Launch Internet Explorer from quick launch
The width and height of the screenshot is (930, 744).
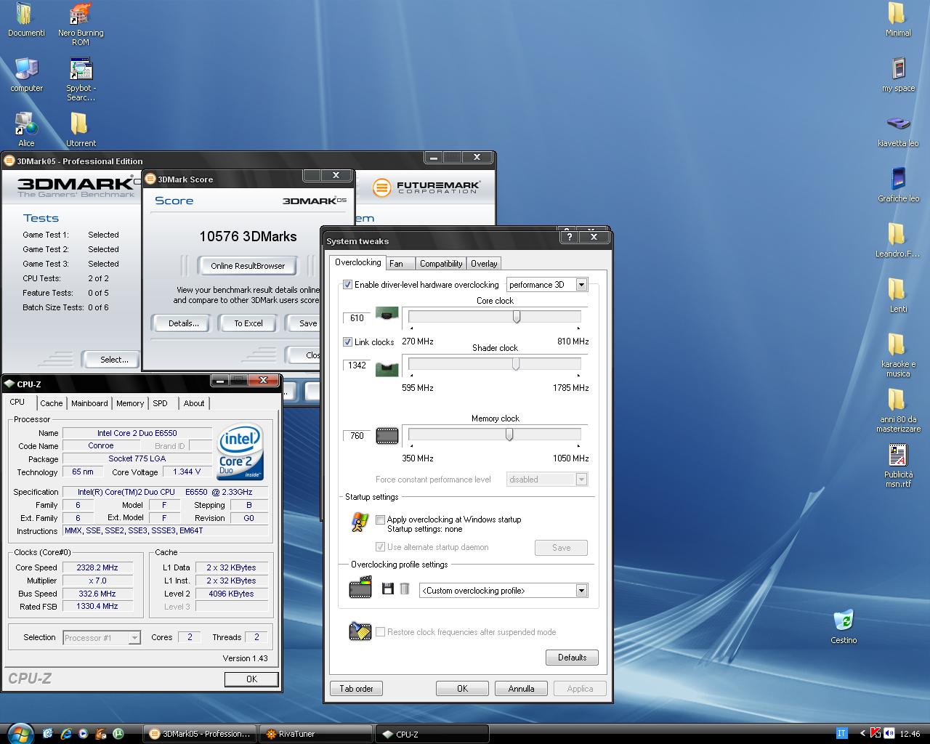(x=66, y=734)
